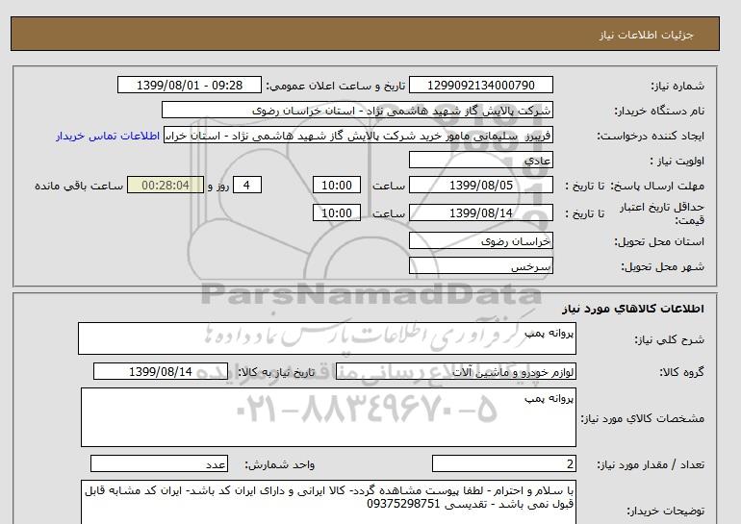This screenshot has height=524, width=741.
Task: Click general description box under شرح کلی نیاز
Action: (327, 338)
